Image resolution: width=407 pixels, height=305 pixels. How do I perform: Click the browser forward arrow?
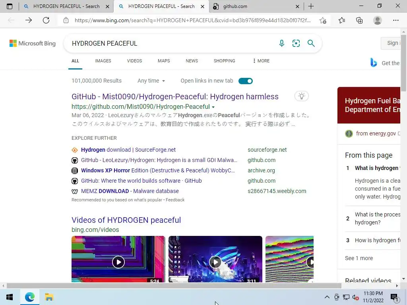(29, 20)
